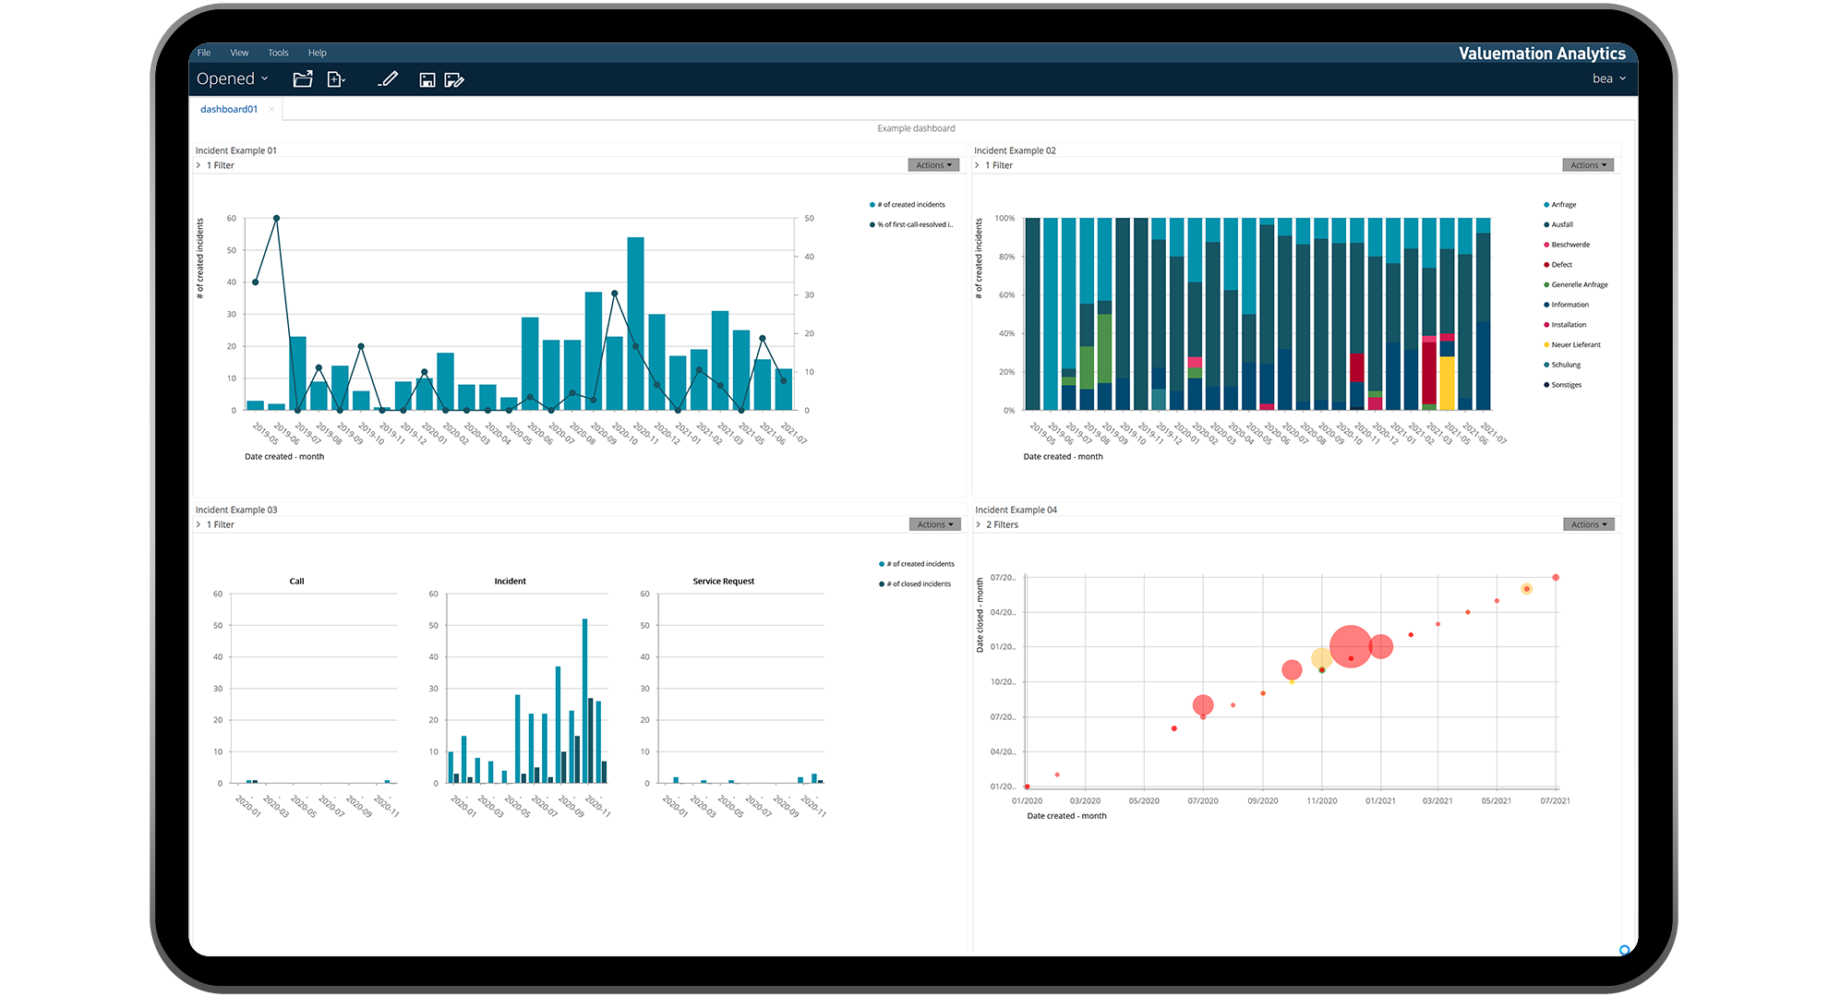This screenshot has width=1828, height=997.
Task: Open Actions for Incident Example 03
Action: 934,524
